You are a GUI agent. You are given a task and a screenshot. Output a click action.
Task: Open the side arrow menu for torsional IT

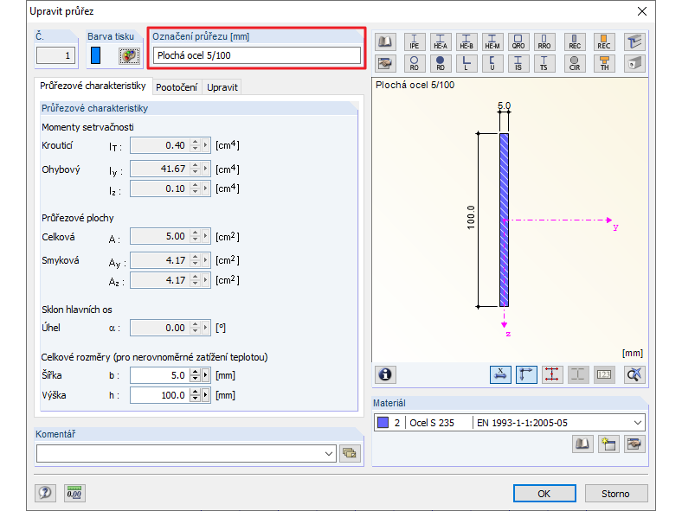pyautogui.click(x=206, y=145)
